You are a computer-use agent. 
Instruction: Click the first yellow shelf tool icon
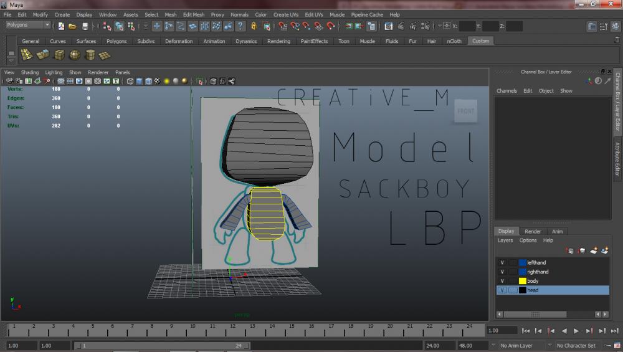(27, 54)
